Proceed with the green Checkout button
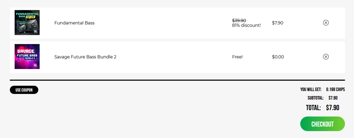Screen dimensions: 354x138 tap(322, 124)
